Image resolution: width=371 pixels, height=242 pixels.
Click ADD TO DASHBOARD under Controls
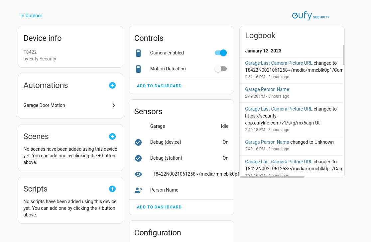[159, 86]
